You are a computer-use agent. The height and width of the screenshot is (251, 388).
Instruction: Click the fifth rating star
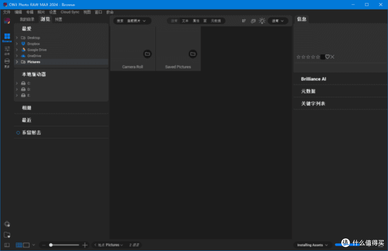click(x=318, y=57)
